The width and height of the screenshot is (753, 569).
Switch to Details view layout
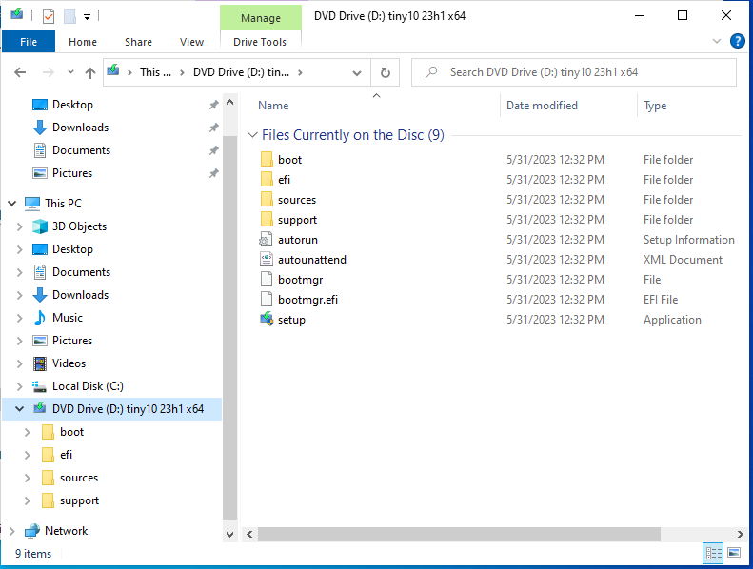coord(713,553)
